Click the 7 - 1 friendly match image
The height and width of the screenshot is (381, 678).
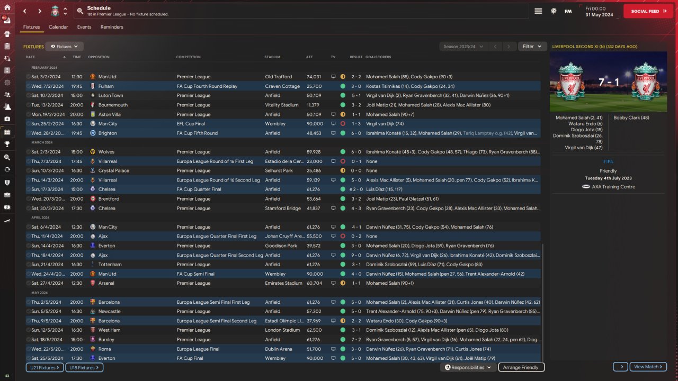[608, 82]
